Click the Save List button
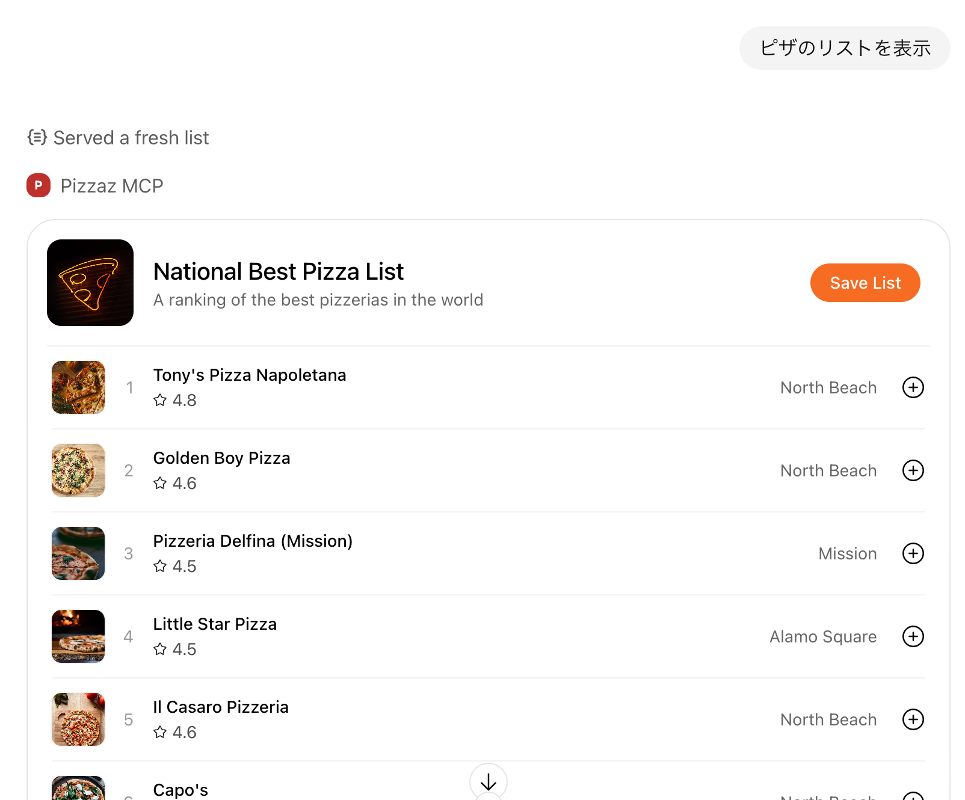The height and width of the screenshot is (800, 965). point(865,283)
